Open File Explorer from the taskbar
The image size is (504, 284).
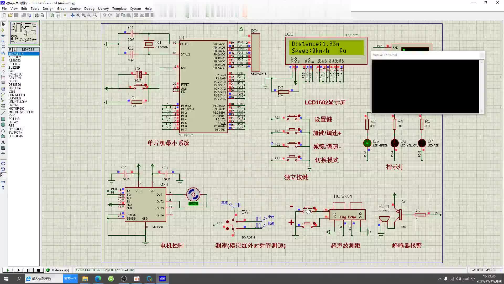point(85,279)
